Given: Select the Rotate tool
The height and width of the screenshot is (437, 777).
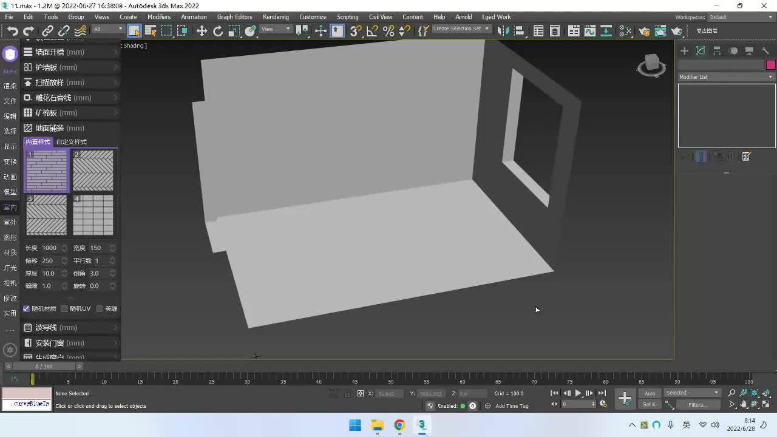Looking at the screenshot, I should 218,31.
